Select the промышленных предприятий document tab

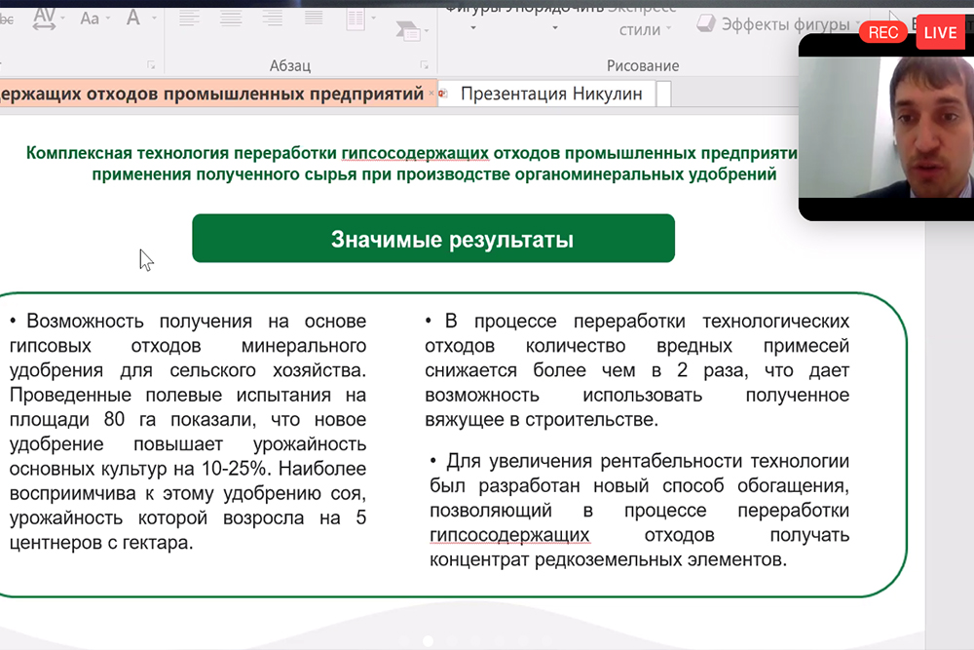click(x=212, y=94)
